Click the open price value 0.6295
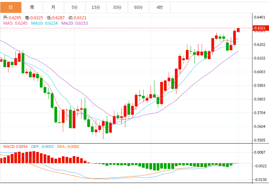Viewport: 269px width, 184px height. point(15,18)
